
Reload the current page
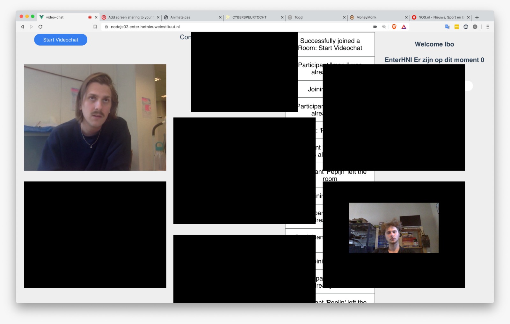pyautogui.click(x=40, y=27)
